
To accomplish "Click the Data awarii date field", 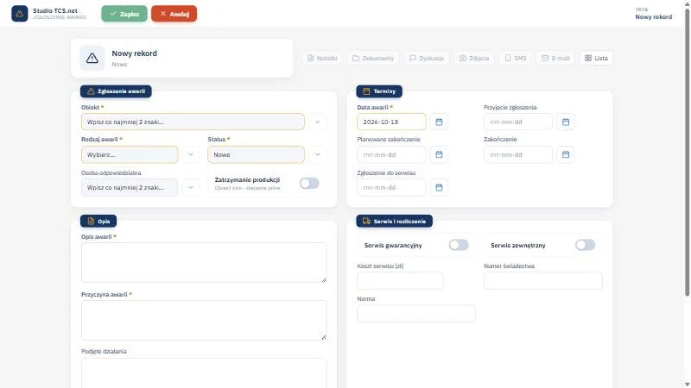I will coord(391,122).
